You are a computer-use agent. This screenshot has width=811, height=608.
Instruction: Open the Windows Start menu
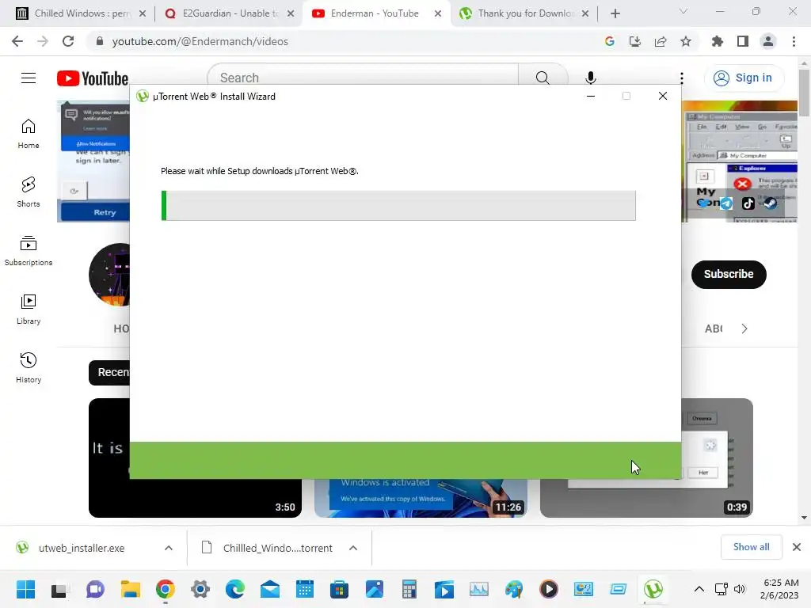(x=25, y=589)
